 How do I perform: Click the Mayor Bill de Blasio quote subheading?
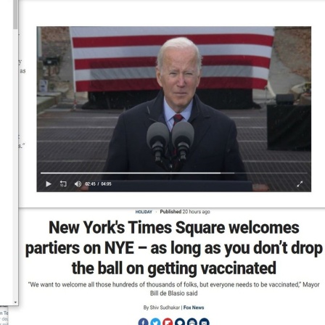pyautogui.click(x=174, y=289)
